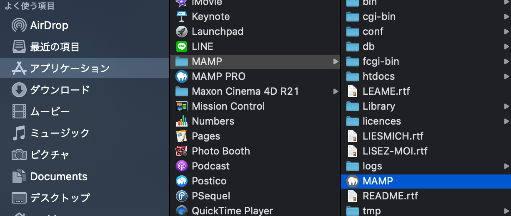Select the MAMP PRO elephant icon
511x216 pixels.
[x=181, y=76]
